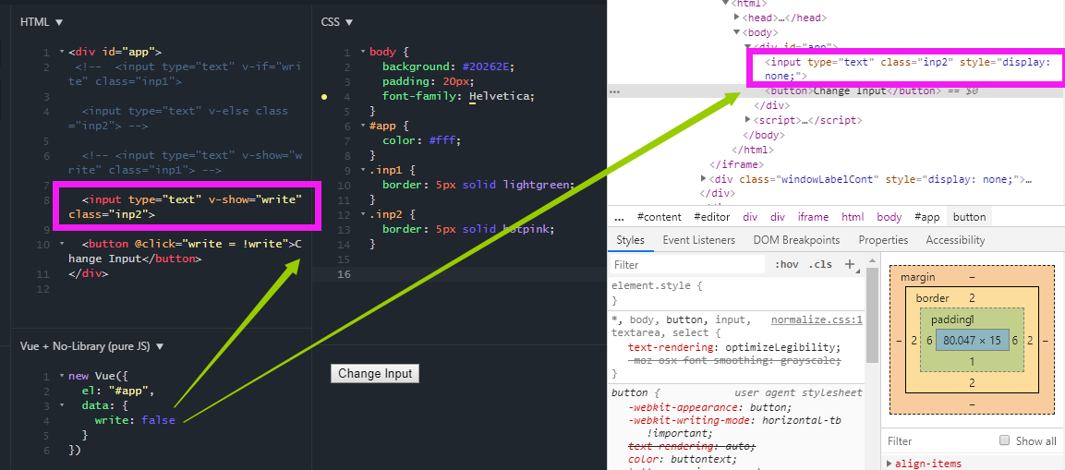
Task: Switch to the Styles tab
Action: pyautogui.click(x=630, y=240)
